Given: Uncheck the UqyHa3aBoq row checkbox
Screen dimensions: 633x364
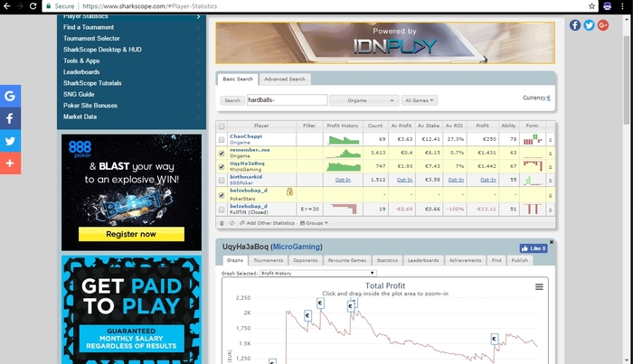Looking at the screenshot, I should (x=222, y=166).
